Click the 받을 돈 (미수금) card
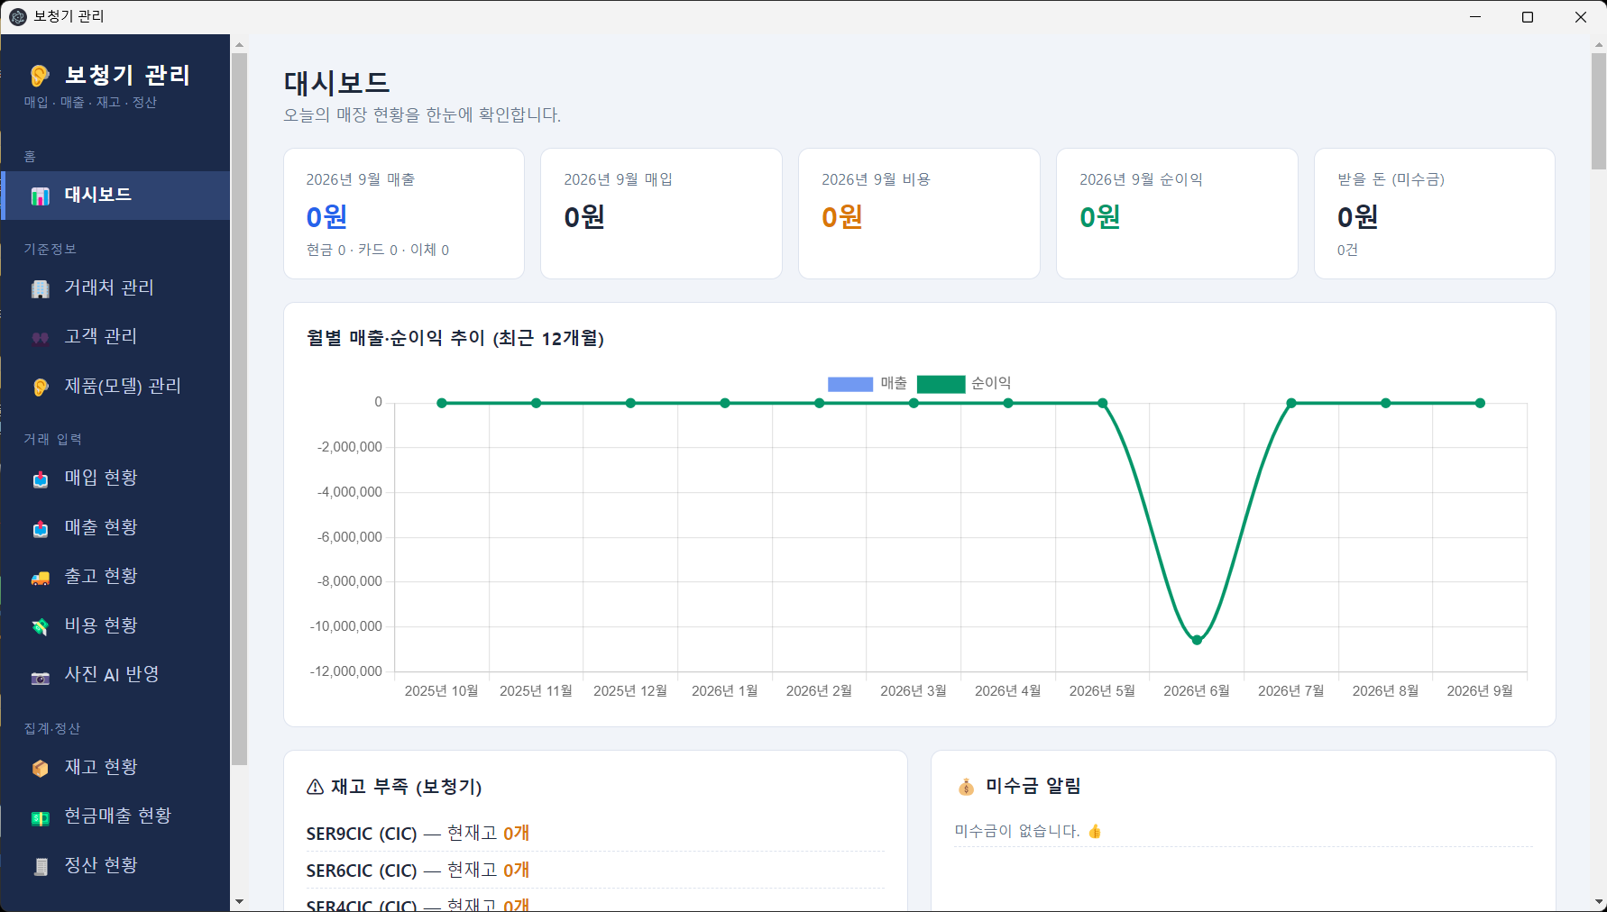1607x912 pixels. (1435, 214)
